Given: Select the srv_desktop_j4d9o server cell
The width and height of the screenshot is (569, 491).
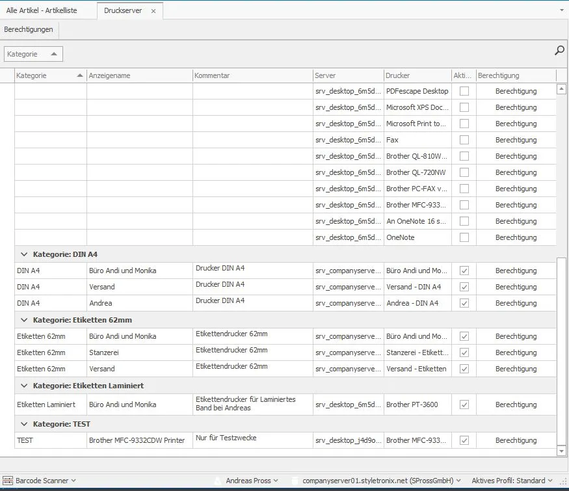Looking at the screenshot, I should (x=348, y=440).
